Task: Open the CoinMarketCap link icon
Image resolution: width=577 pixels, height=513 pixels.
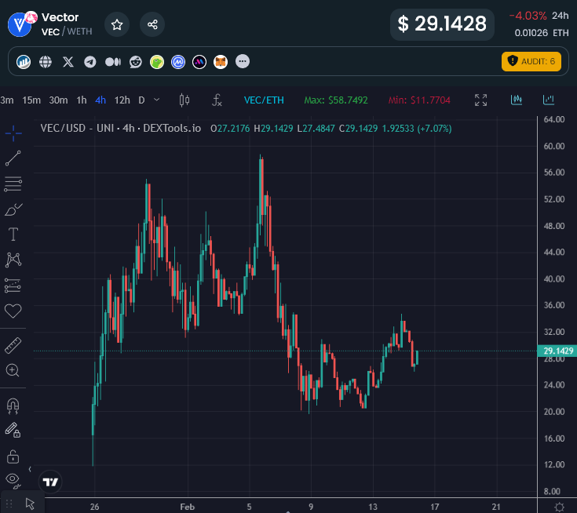Action: pos(178,62)
